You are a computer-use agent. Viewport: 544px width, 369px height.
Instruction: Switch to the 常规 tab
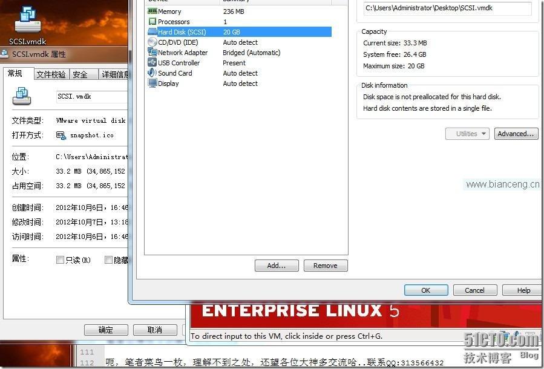pos(19,74)
